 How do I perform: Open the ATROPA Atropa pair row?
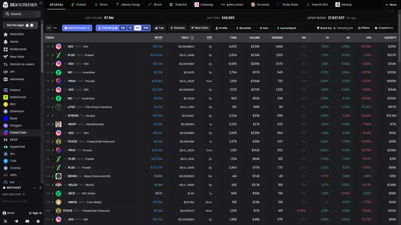point(221,115)
